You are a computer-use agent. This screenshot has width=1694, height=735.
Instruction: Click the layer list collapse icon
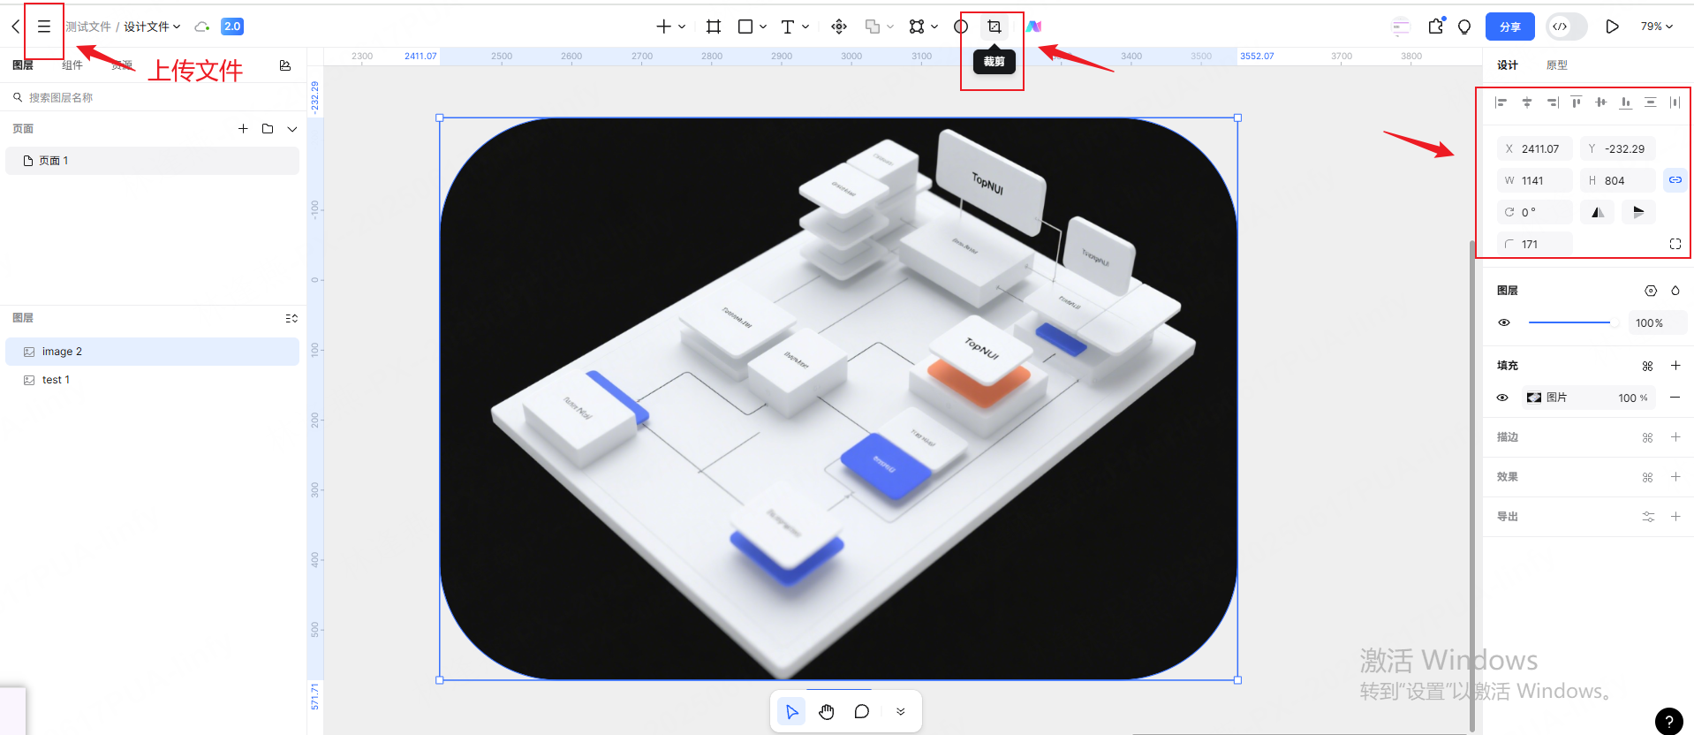291,318
